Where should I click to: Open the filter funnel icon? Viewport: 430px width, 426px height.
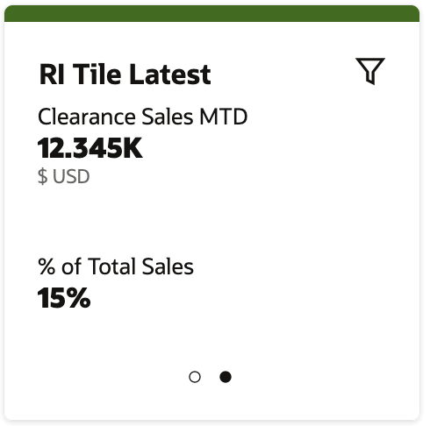coord(370,71)
